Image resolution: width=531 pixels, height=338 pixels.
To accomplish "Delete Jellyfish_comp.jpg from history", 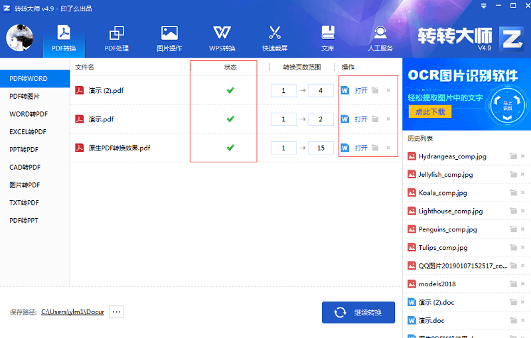I will pyautogui.click(x=523, y=174).
